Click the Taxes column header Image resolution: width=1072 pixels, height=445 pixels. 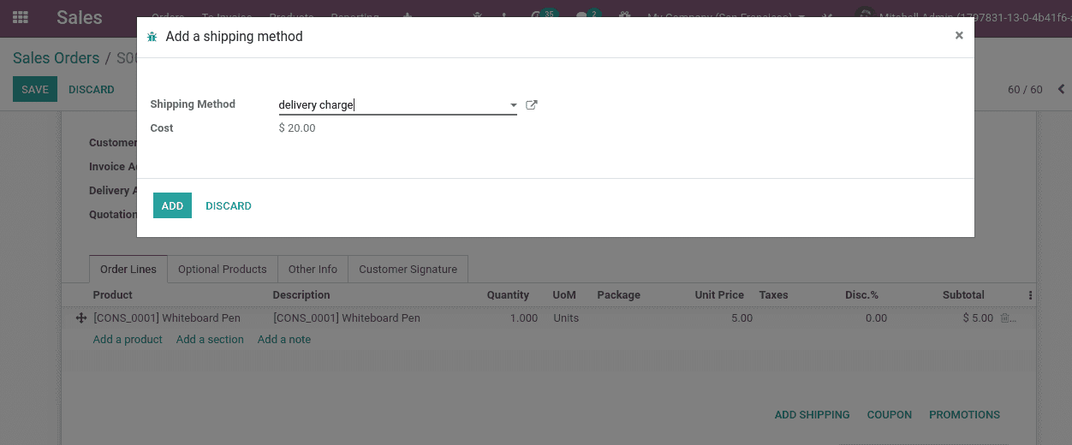pos(773,295)
